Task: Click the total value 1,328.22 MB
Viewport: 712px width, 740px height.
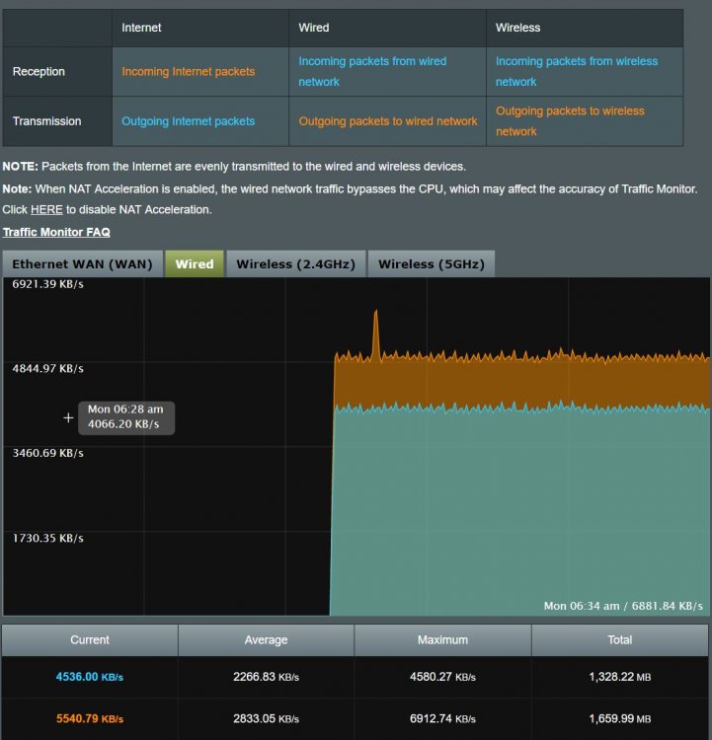Action: tap(620, 677)
